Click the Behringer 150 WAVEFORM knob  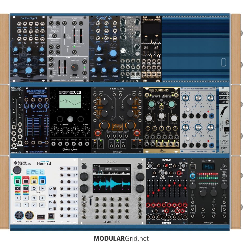point(75,68)
